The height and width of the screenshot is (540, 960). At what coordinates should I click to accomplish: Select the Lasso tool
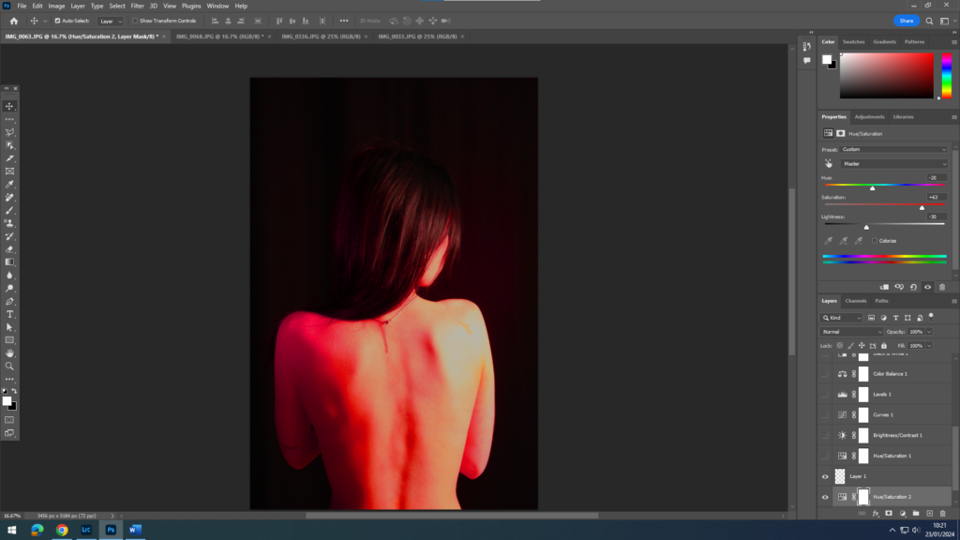pyautogui.click(x=9, y=132)
